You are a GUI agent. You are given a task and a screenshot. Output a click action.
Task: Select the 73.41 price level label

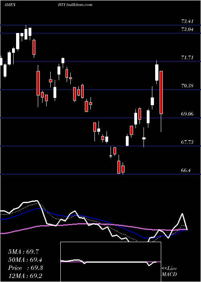[187, 21]
